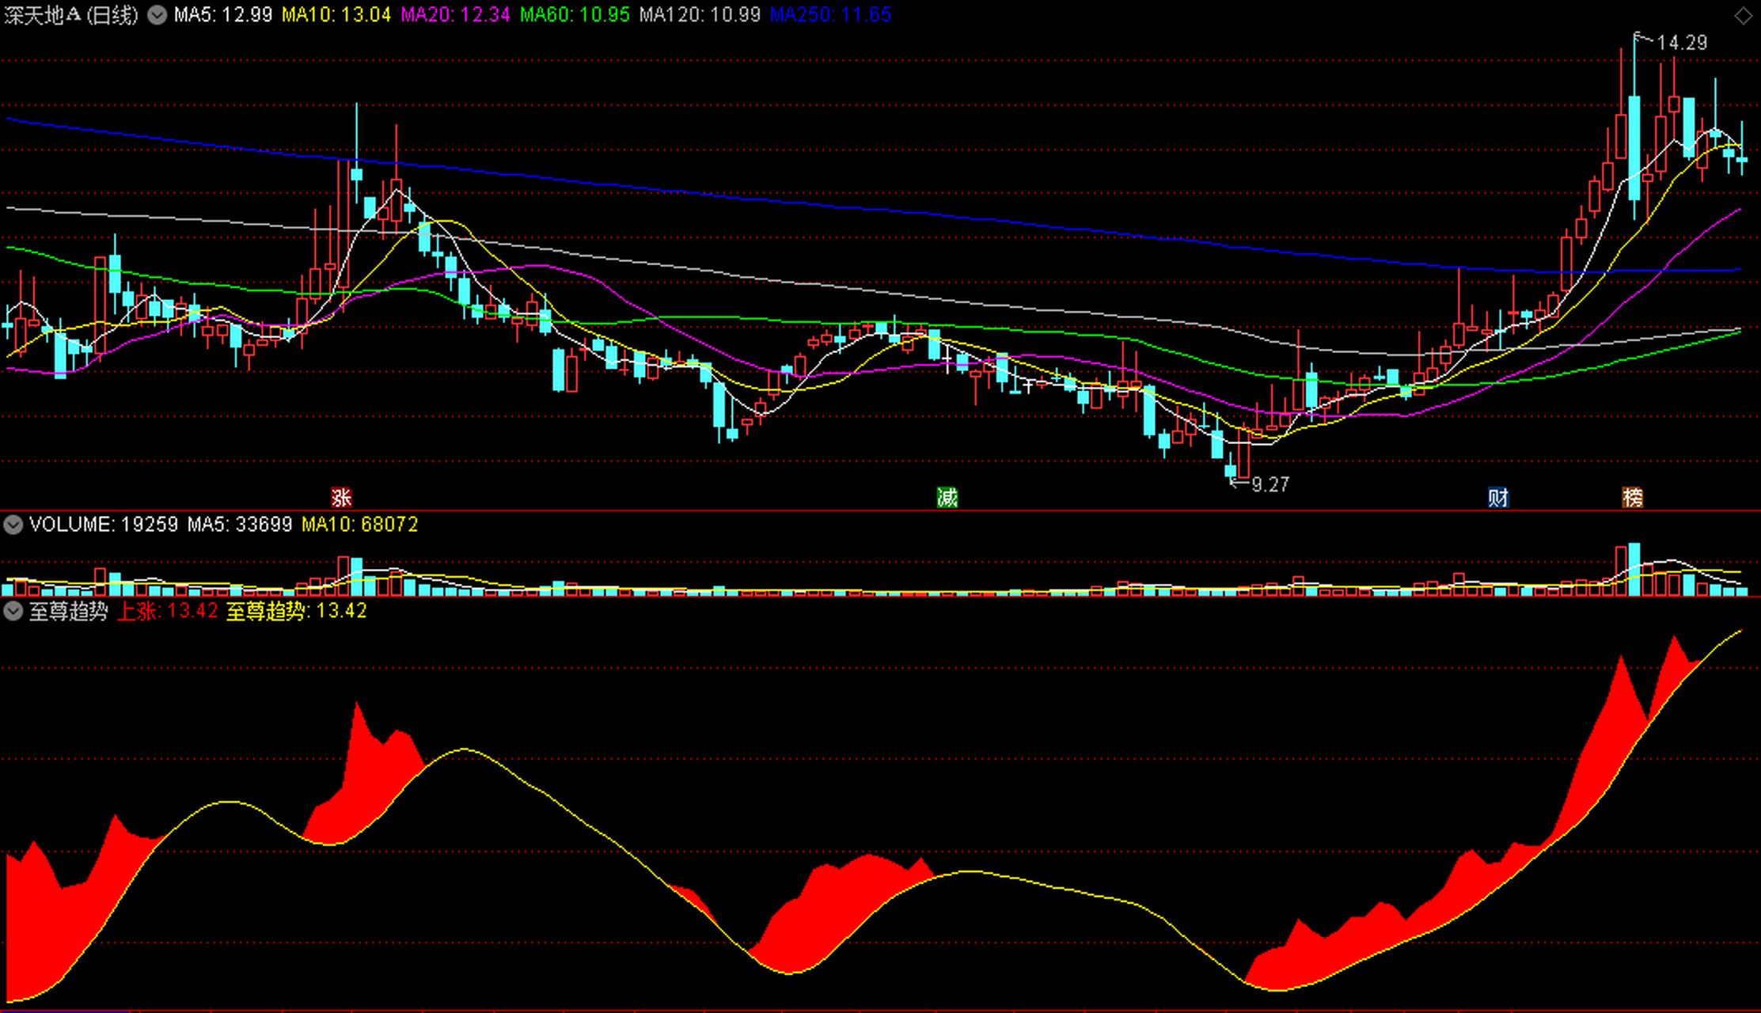Select the MA120: 10.99 label
Viewport: 1761px width, 1013px height.
(700, 15)
